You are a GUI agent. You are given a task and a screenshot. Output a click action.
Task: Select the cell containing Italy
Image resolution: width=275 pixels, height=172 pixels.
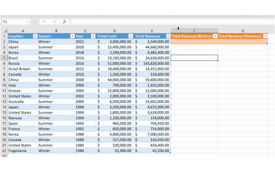pyautogui.click(x=23, y=85)
